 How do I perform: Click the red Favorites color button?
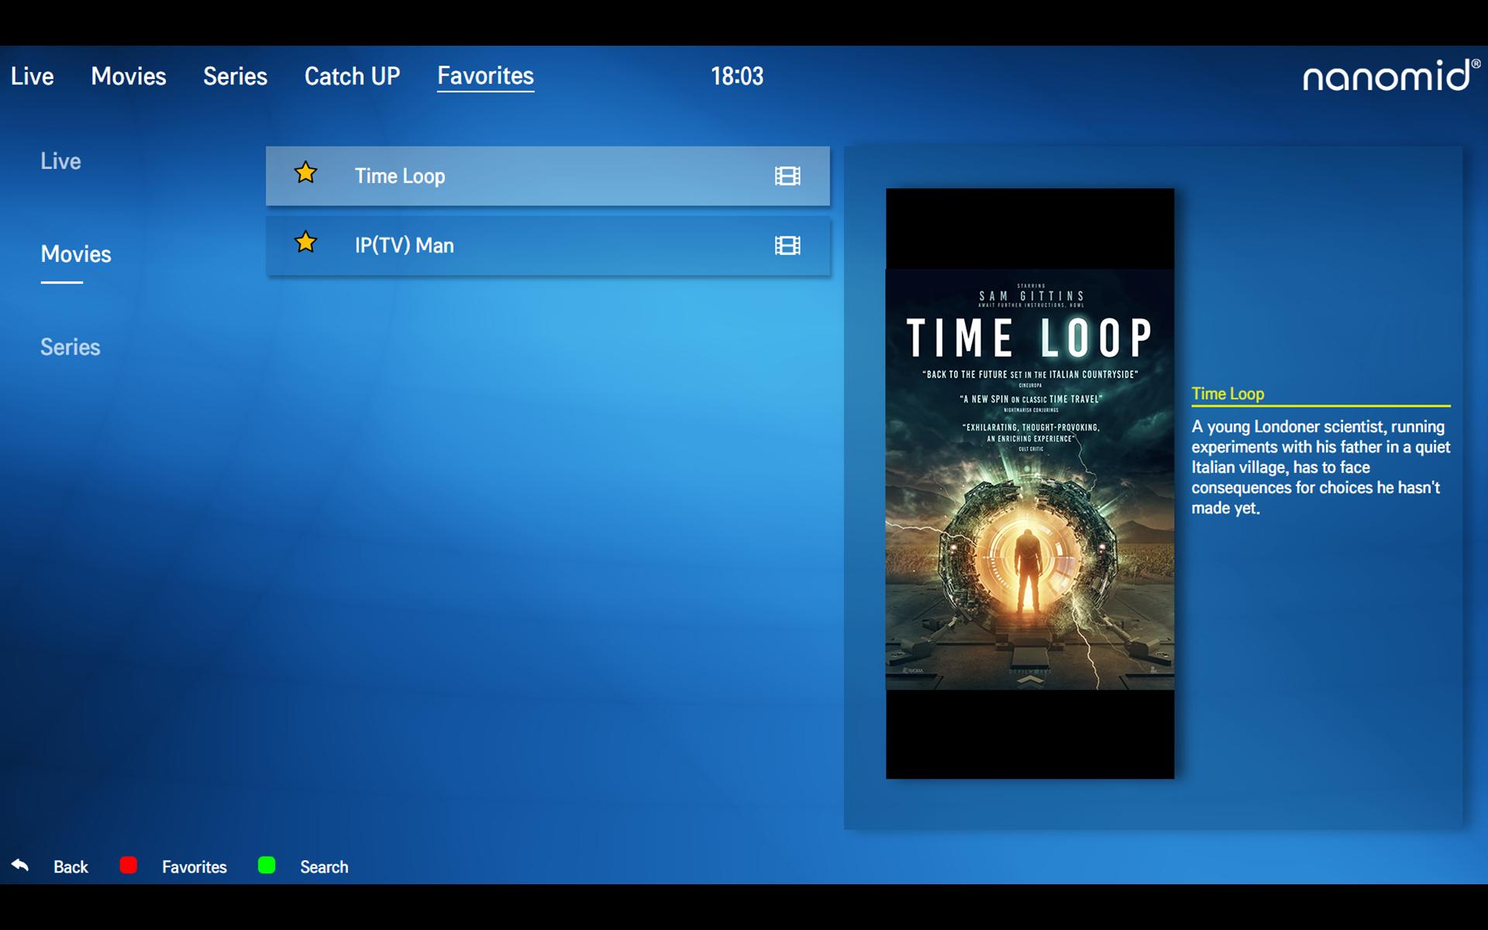tap(129, 865)
